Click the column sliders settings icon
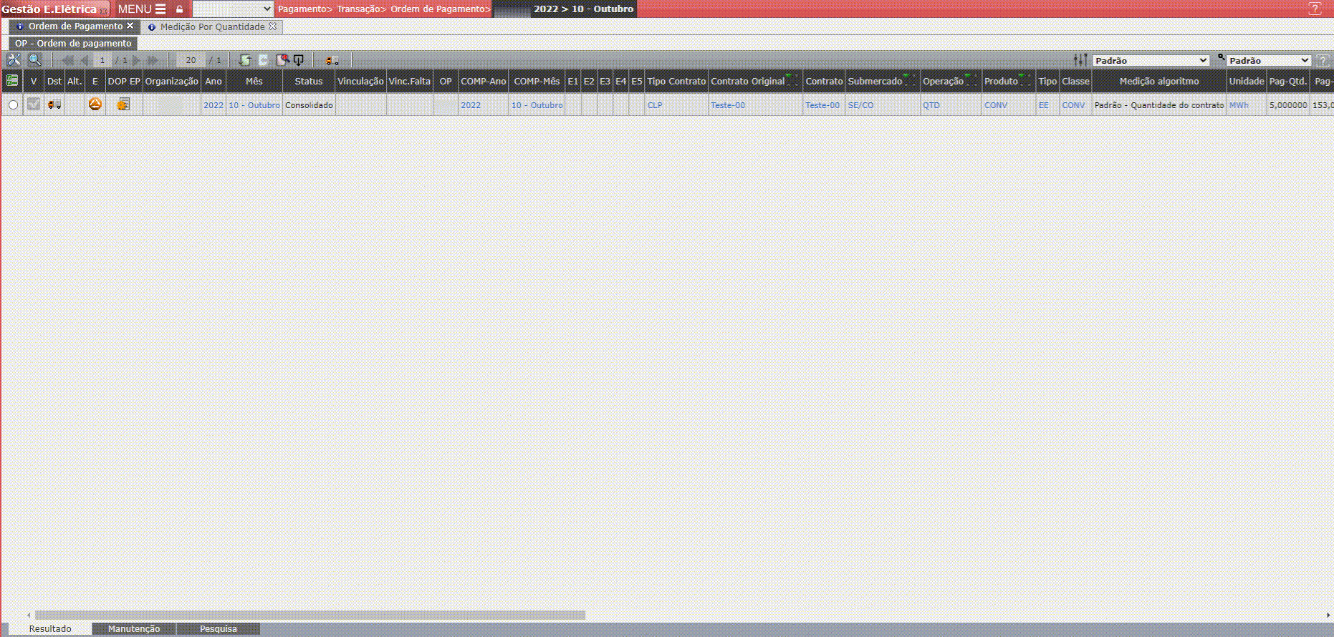Viewport: 1334px width, 637px height. (1080, 60)
